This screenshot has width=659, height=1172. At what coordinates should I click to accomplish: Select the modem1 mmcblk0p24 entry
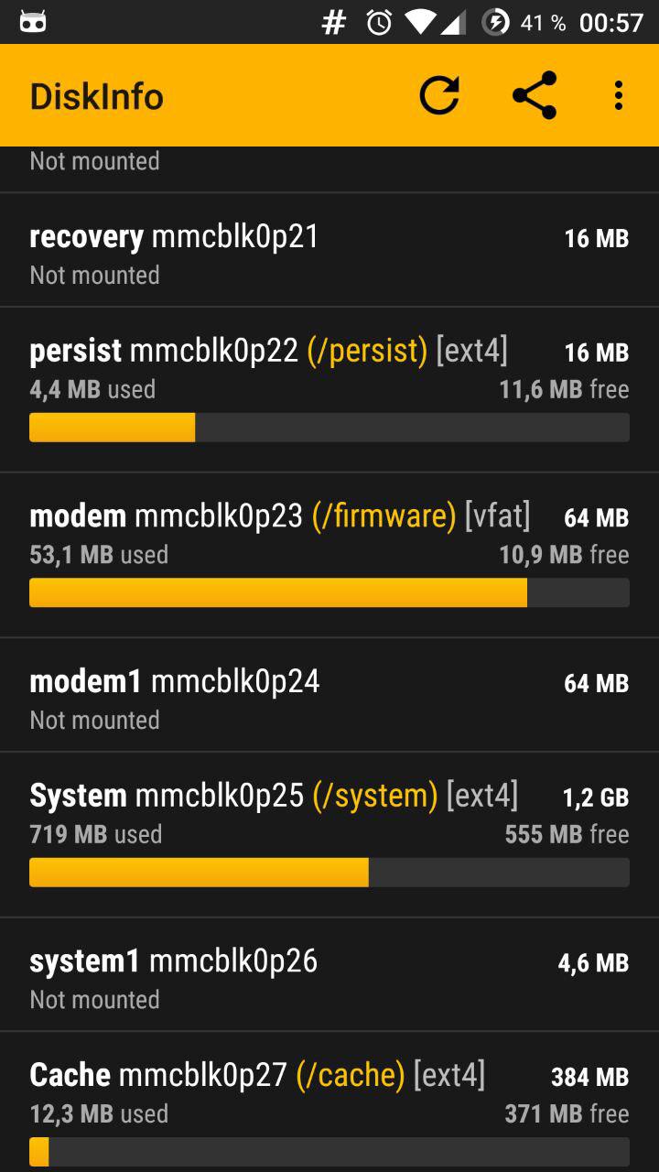pyautogui.click(x=329, y=695)
